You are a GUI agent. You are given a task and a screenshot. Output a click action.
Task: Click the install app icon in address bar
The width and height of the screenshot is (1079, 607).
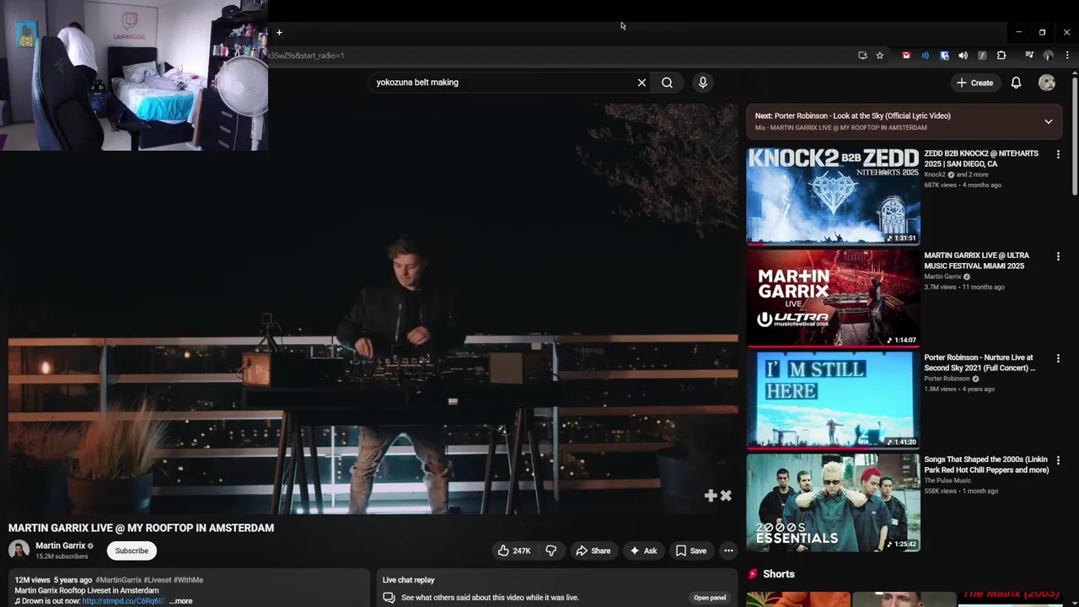tap(862, 56)
